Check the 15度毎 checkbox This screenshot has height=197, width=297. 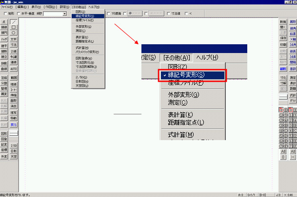point(108,14)
